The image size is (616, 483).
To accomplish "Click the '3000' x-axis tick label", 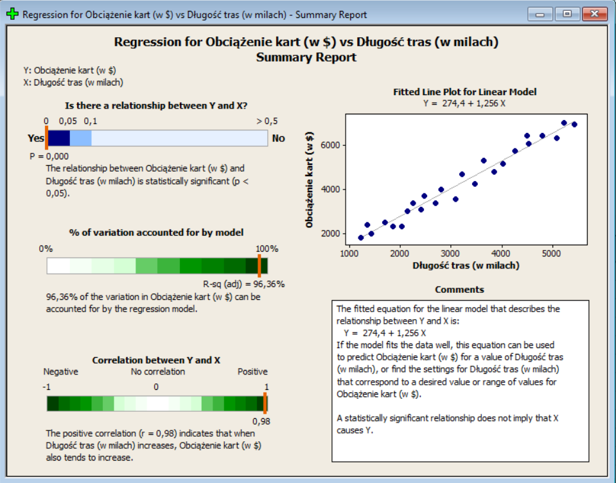I will coord(450,254).
